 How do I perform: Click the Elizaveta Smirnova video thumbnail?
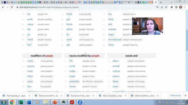147,26
